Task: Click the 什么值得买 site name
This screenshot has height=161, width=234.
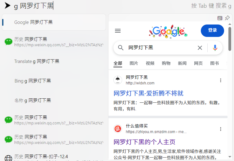Action: tap(137, 126)
